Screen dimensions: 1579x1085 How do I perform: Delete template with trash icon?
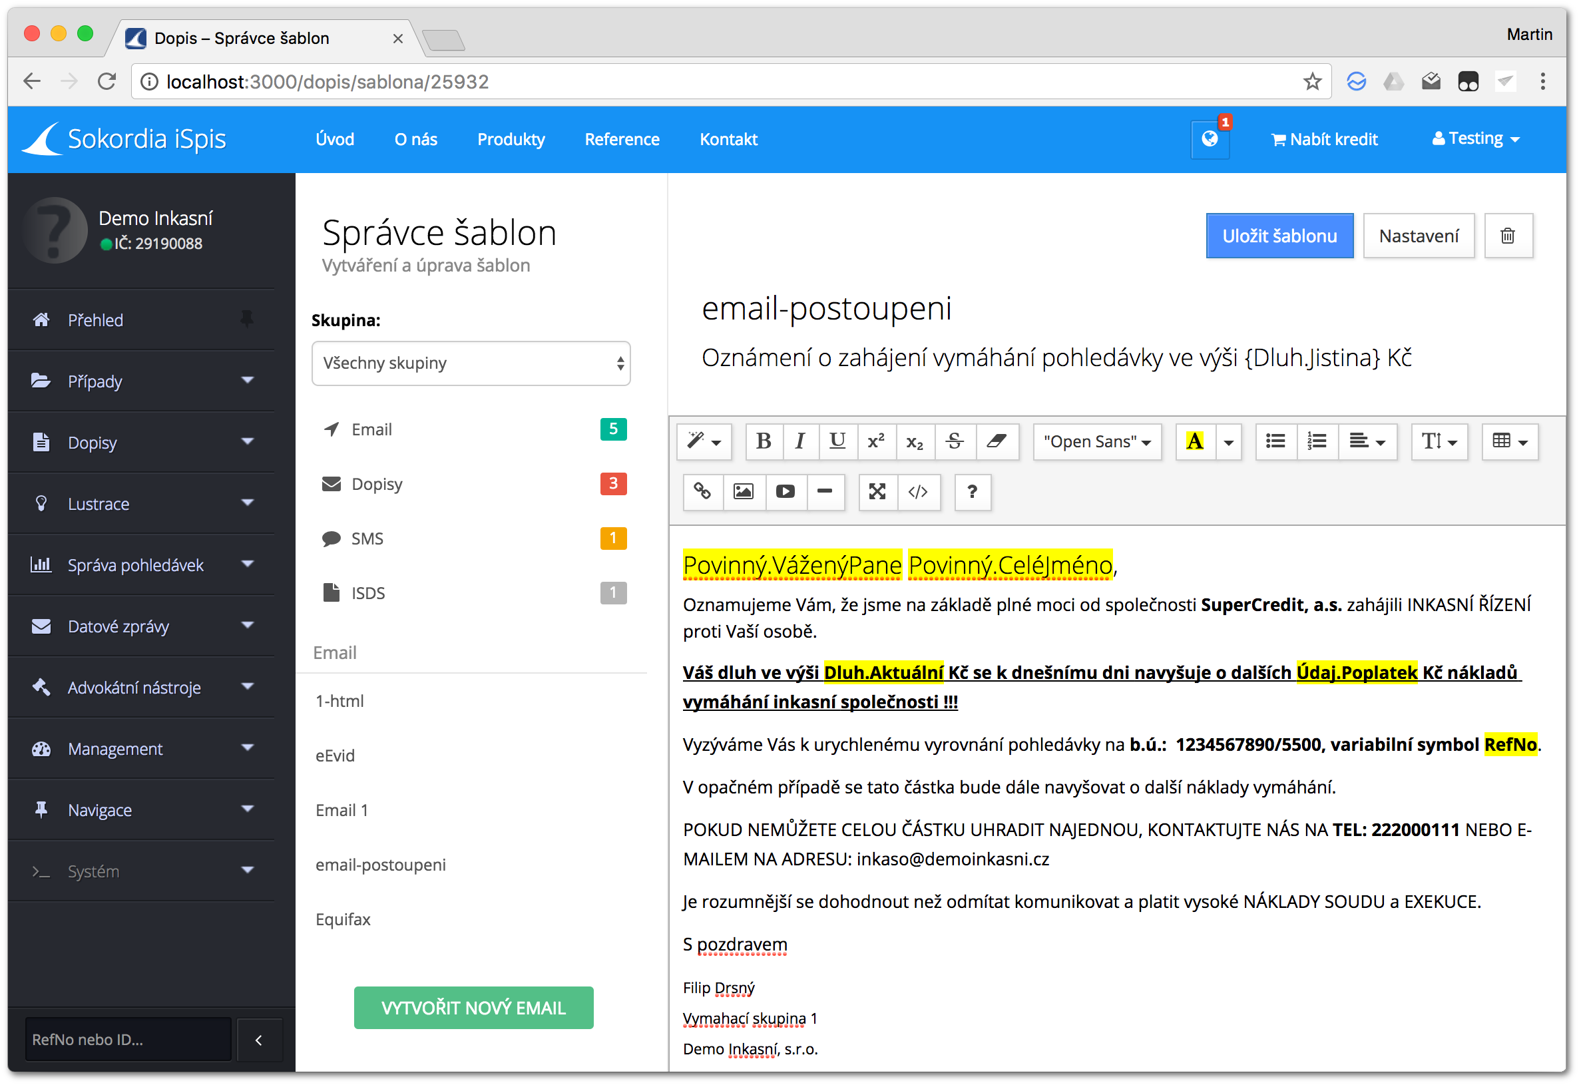coord(1508,236)
